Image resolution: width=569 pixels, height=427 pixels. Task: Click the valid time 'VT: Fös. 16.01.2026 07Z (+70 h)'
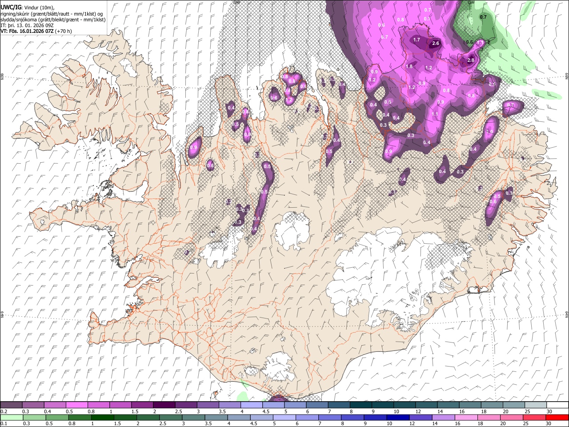(36, 31)
